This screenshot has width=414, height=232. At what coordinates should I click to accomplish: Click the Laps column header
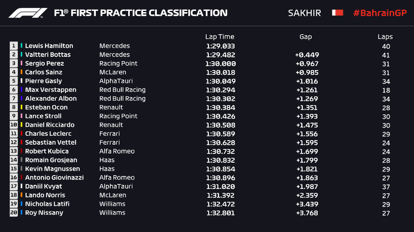385,37
